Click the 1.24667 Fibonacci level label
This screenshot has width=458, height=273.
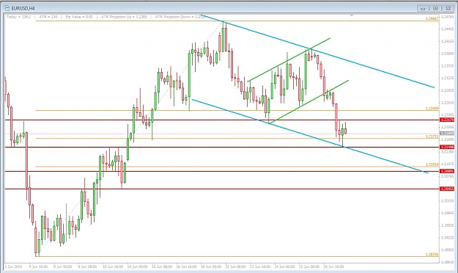[432, 18]
